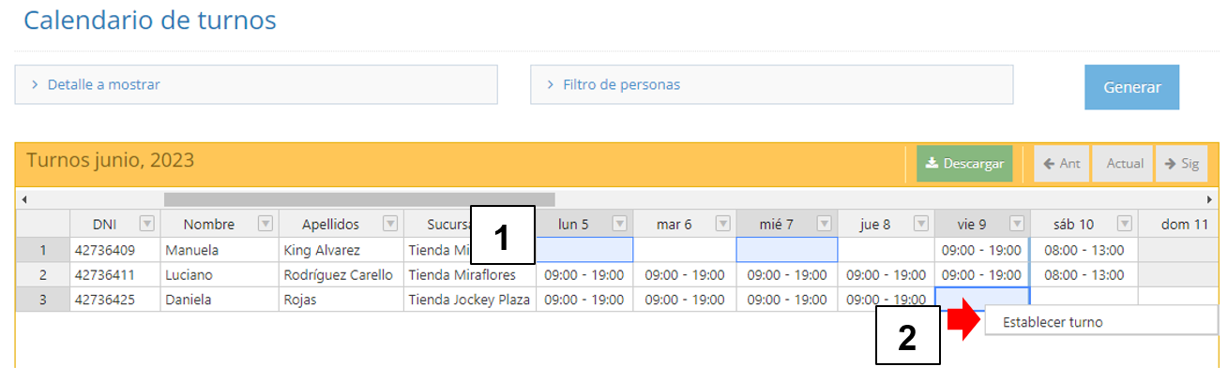Select Manuela's empty lun 5 cell
1228x381 pixels.
[584, 250]
